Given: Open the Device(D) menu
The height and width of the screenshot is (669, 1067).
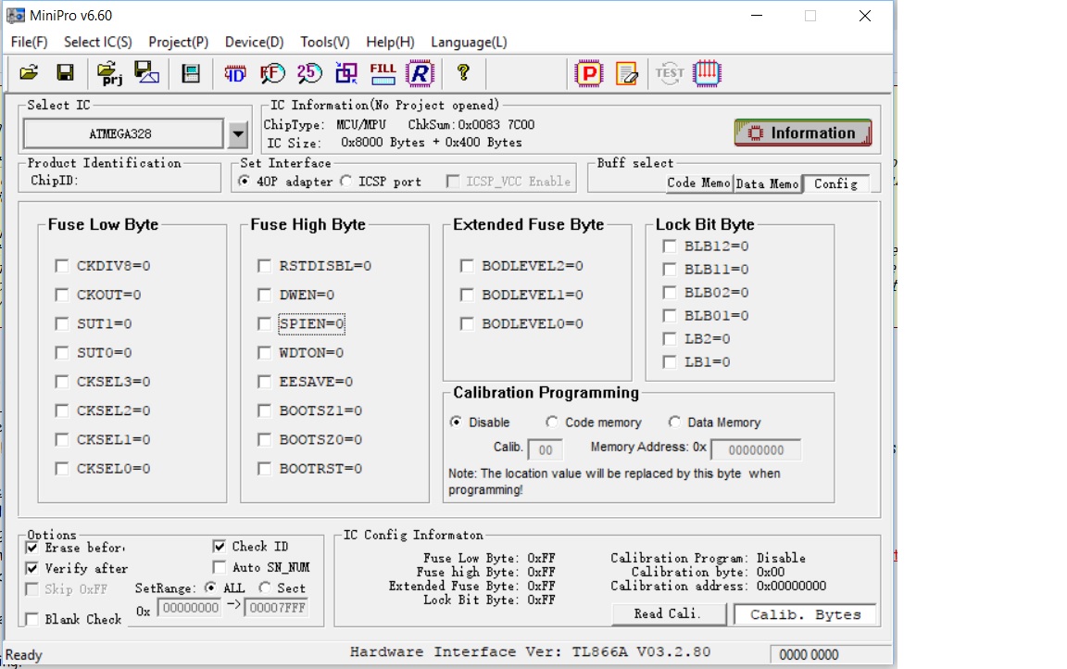Looking at the screenshot, I should 254,42.
